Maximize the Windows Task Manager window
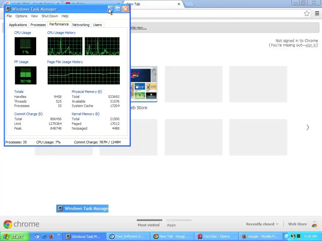Image resolution: width=322 pixels, height=241 pixels. pos(118,9)
